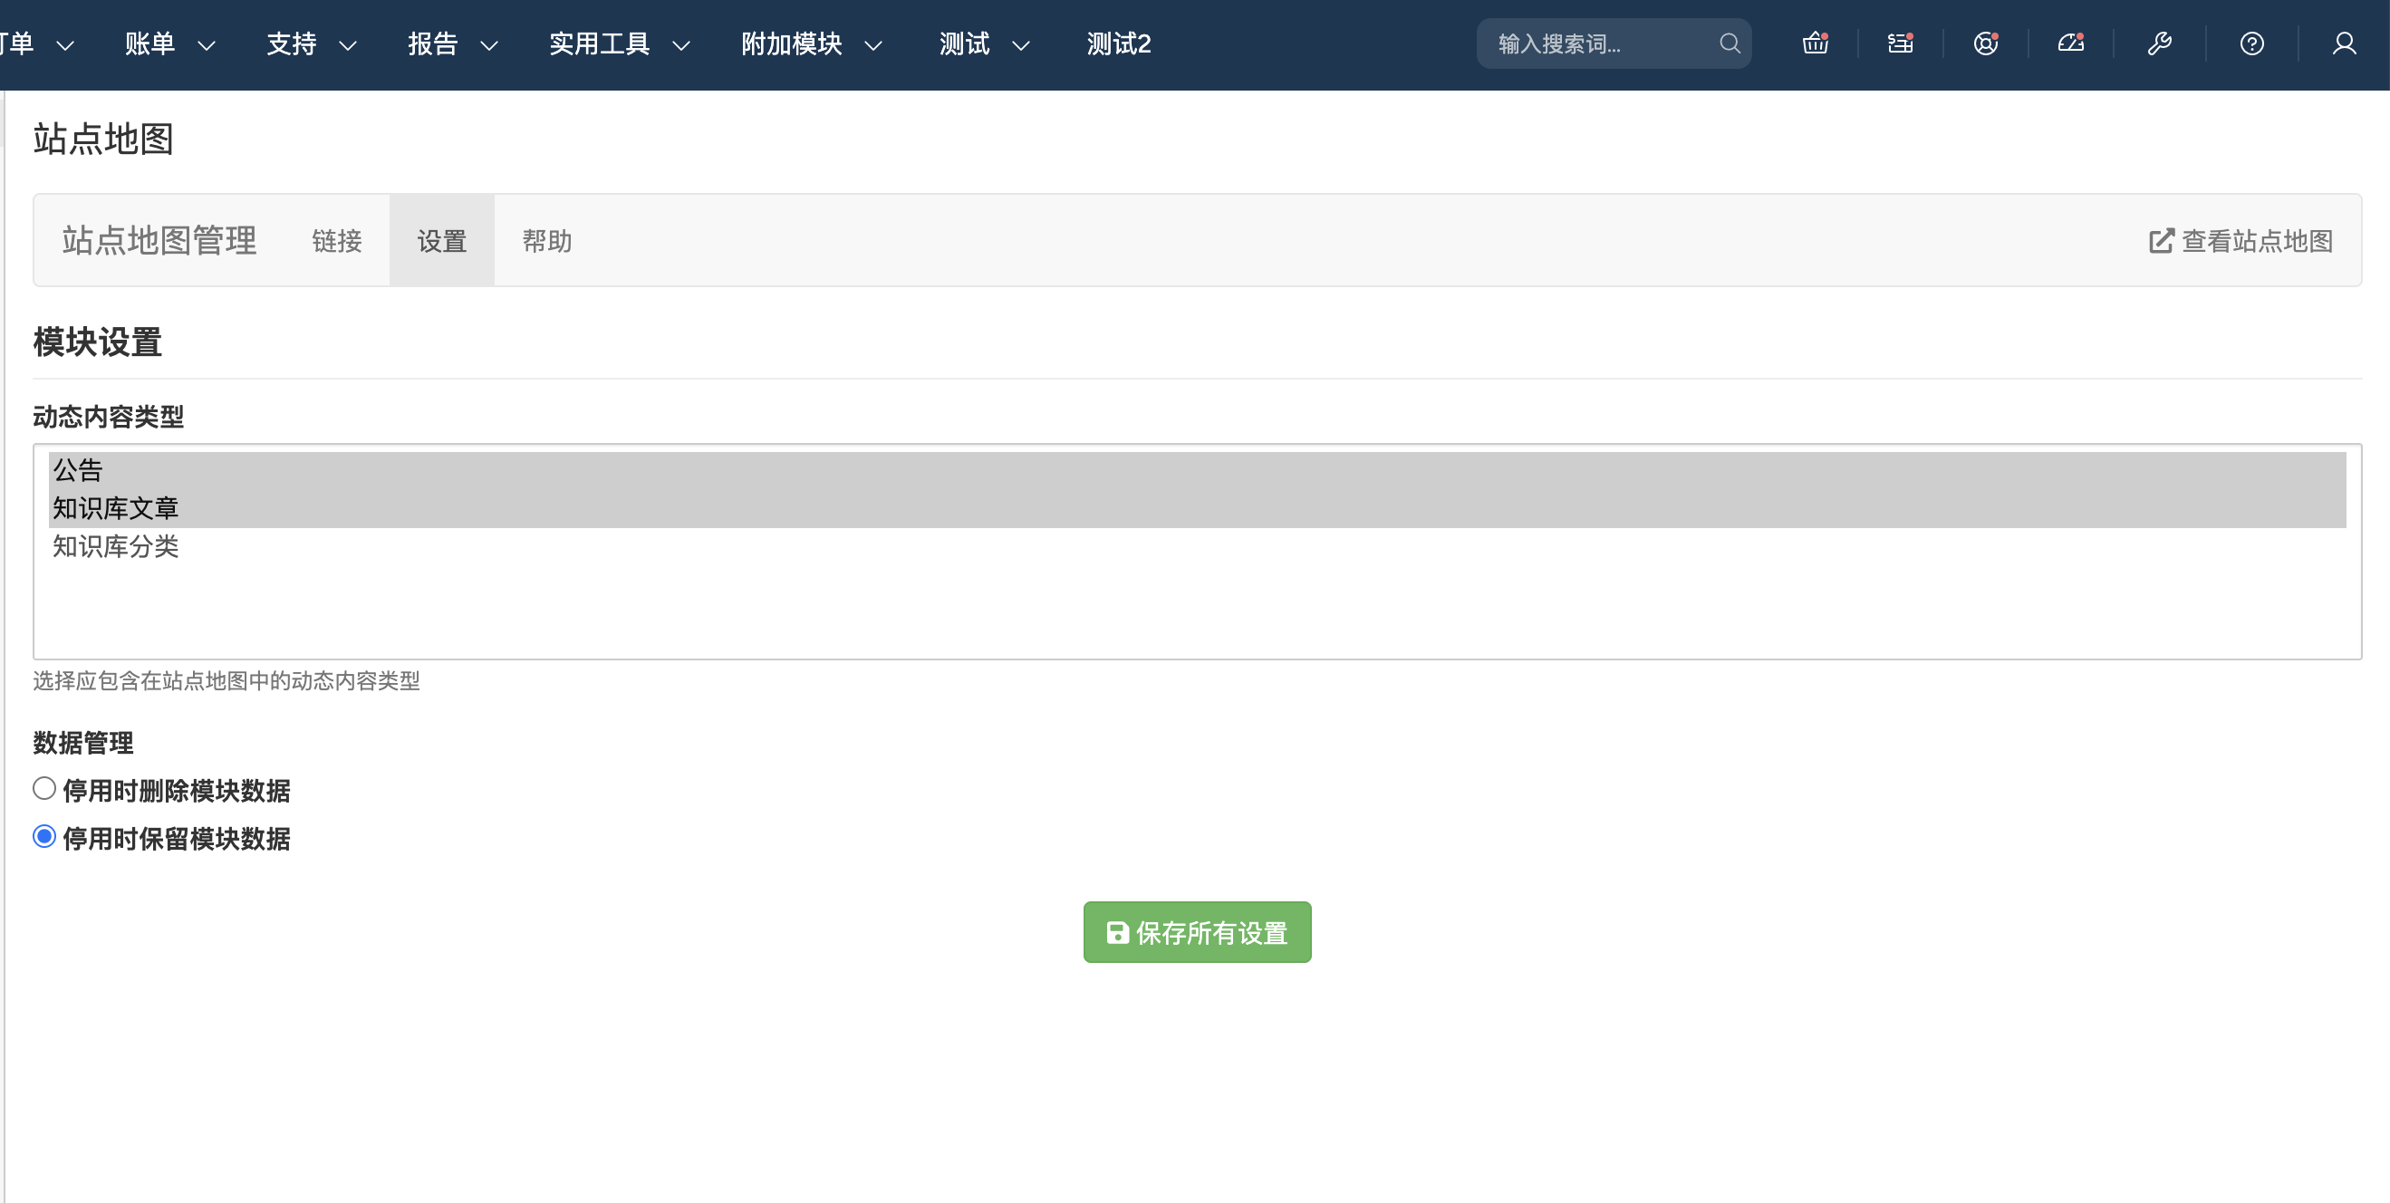This screenshot has height=1203, width=2390.
Task: 展开「实用工具」下拉菜单
Action: coord(600,43)
